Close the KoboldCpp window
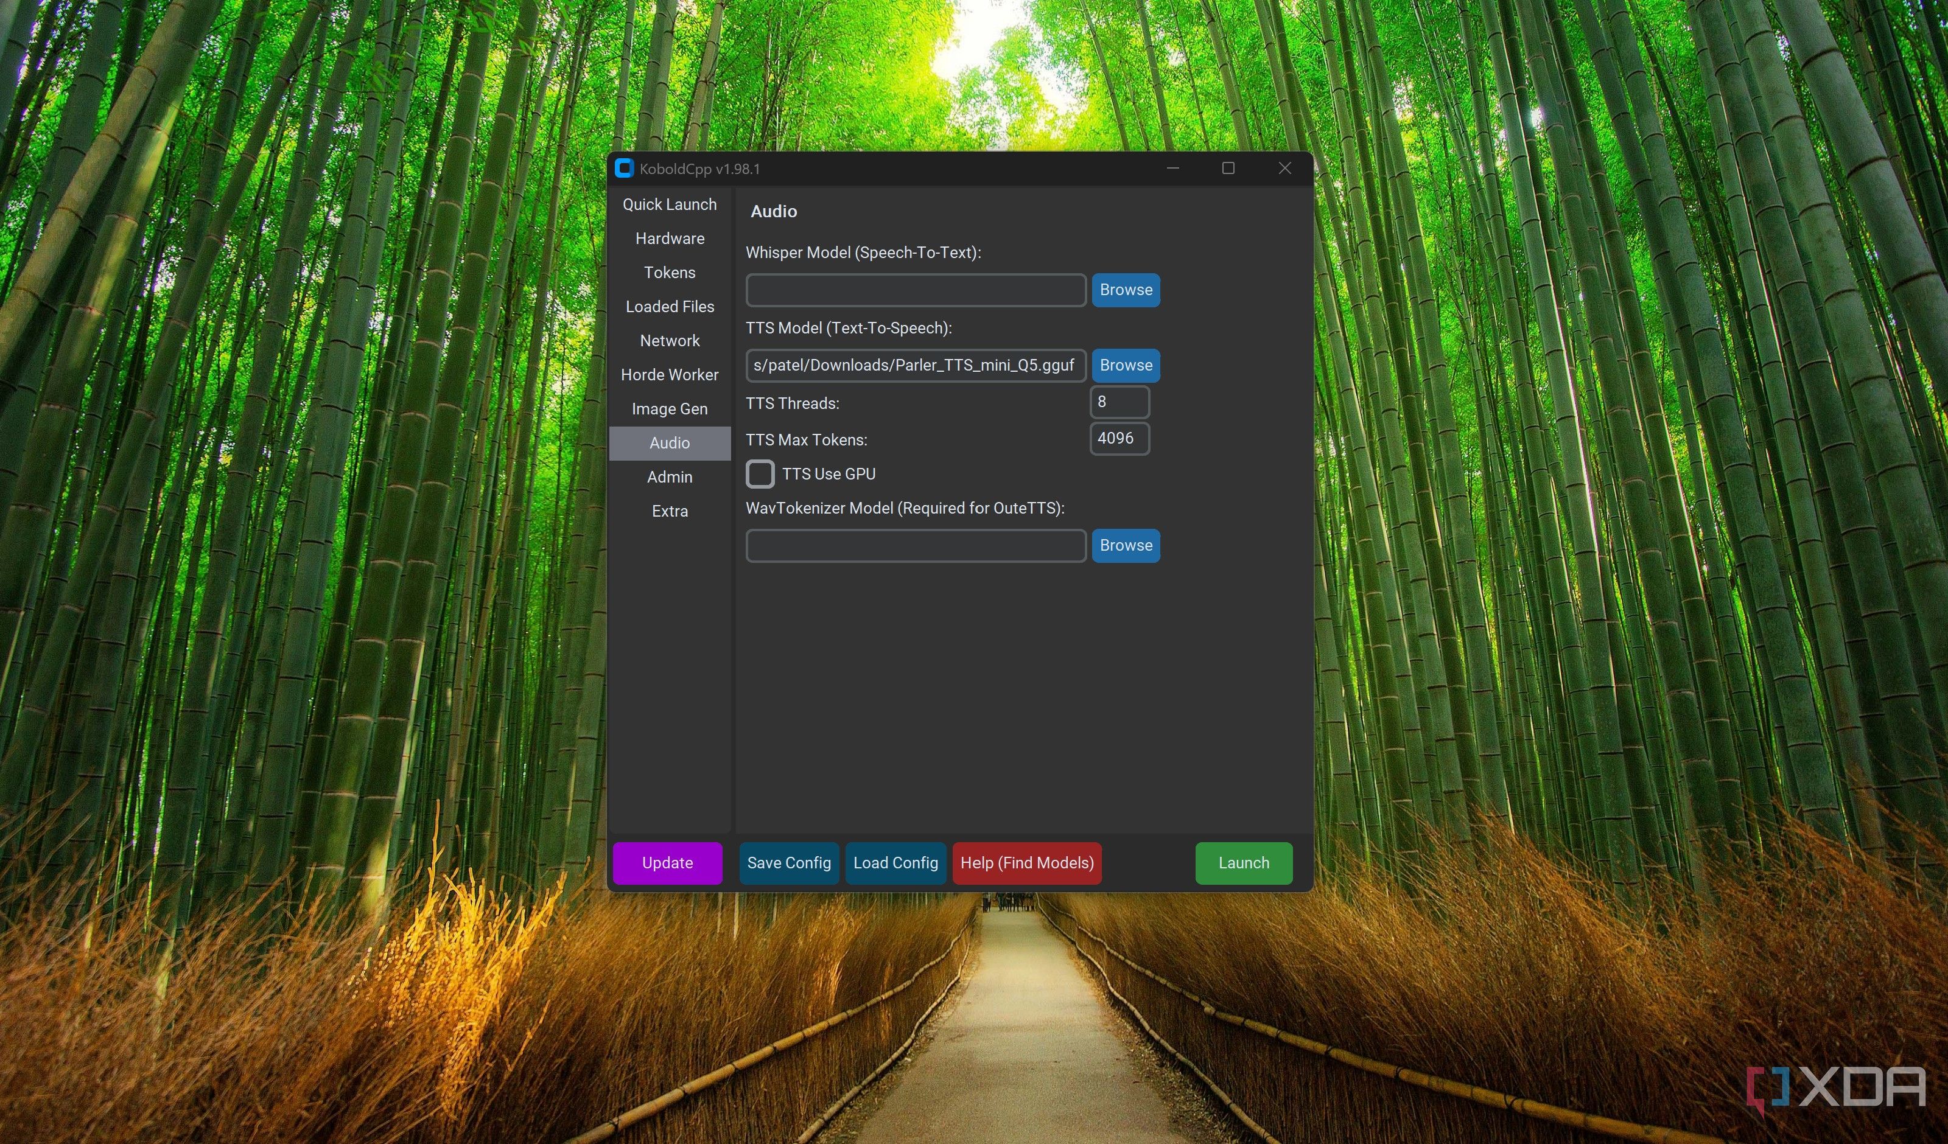The height and width of the screenshot is (1144, 1948). click(x=1284, y=169)
